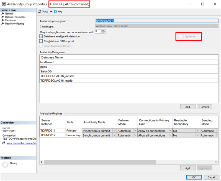The image size is (221, 181).
Task: Click the Database Name column header
Action: [129, 57]
